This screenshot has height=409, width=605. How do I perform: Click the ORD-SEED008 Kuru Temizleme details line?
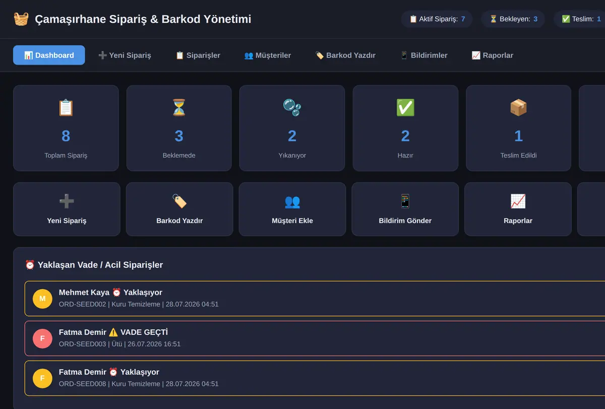[139, 384]
